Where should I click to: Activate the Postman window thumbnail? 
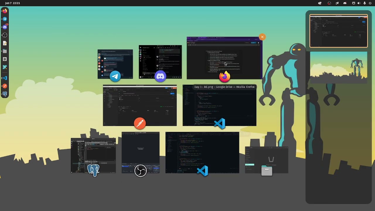[140, 105]
